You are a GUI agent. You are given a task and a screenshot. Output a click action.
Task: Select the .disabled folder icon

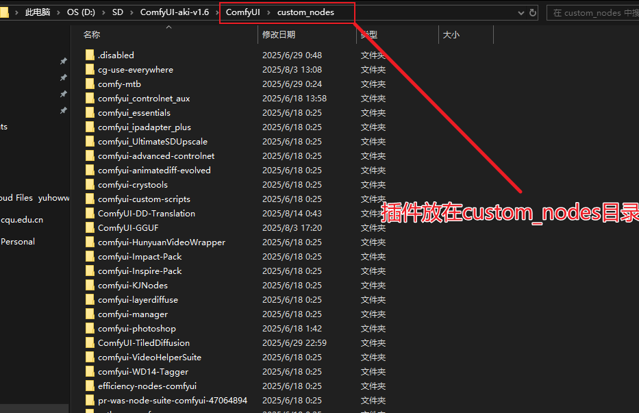pos(90,55)
